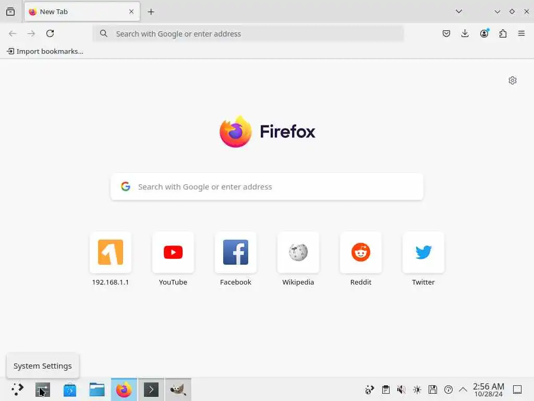The height and width of the screenshot is (401, 534).
Task: Minimize the Firefox window
Action: coord(497,11)
